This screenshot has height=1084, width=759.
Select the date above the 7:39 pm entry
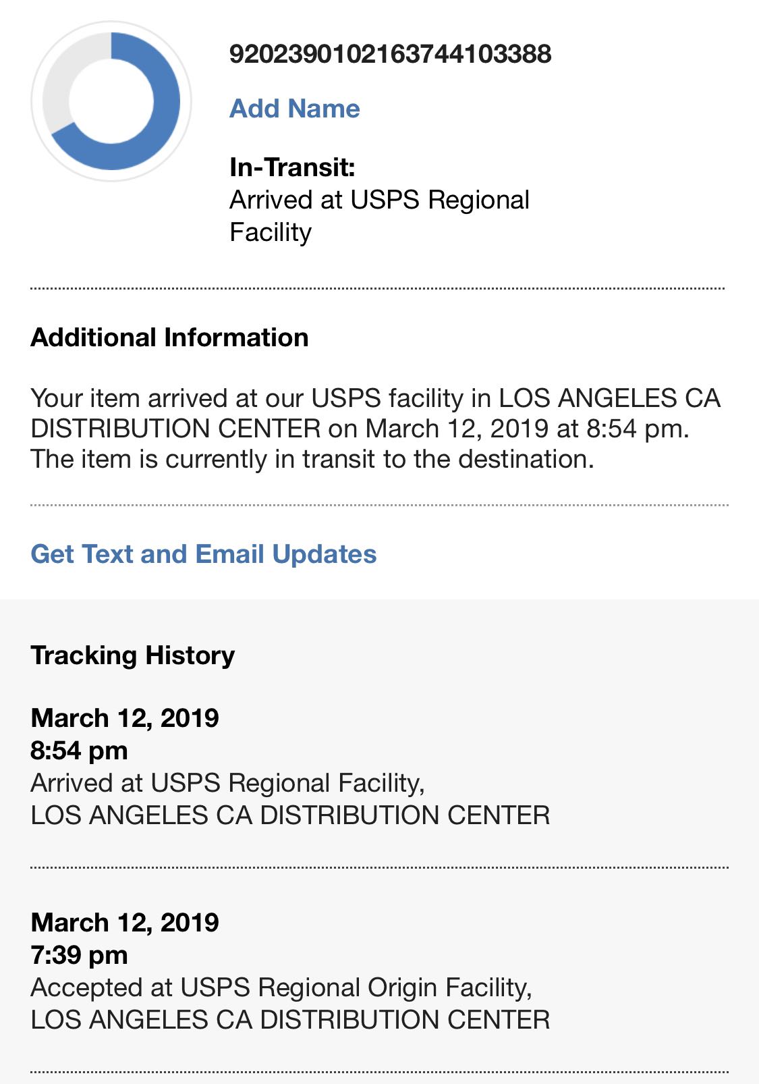125,922
